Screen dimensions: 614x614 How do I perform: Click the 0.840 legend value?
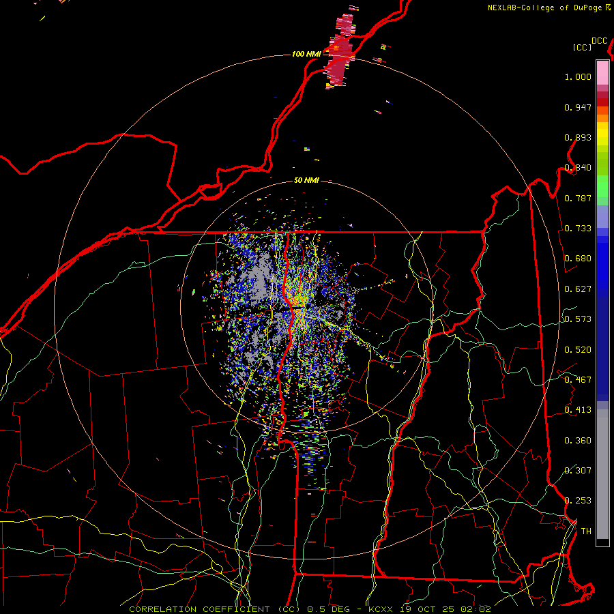click(578, 168)
